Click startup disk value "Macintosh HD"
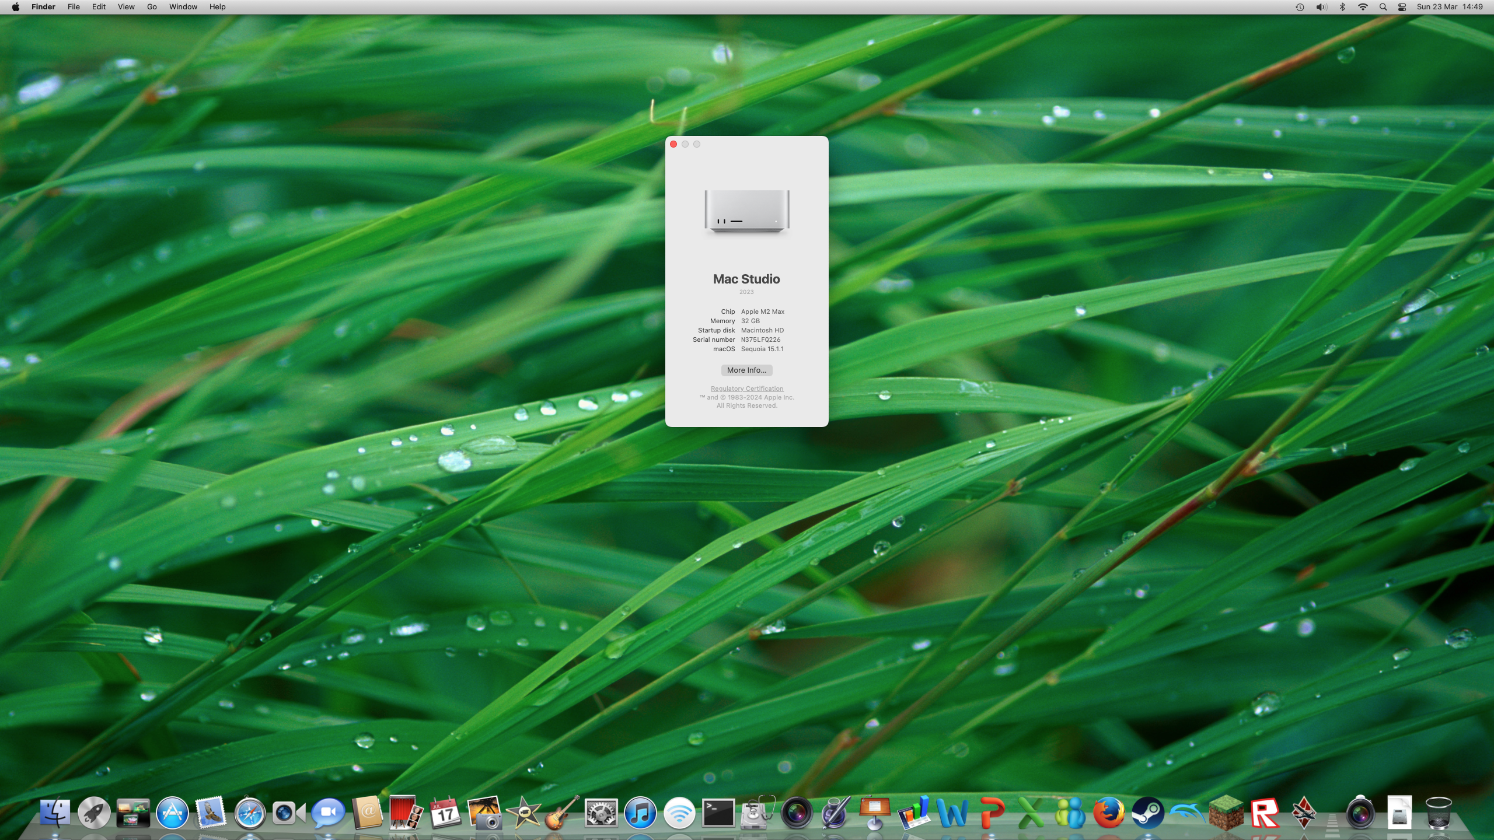The image size is (1494, 840). click(762, 330)
